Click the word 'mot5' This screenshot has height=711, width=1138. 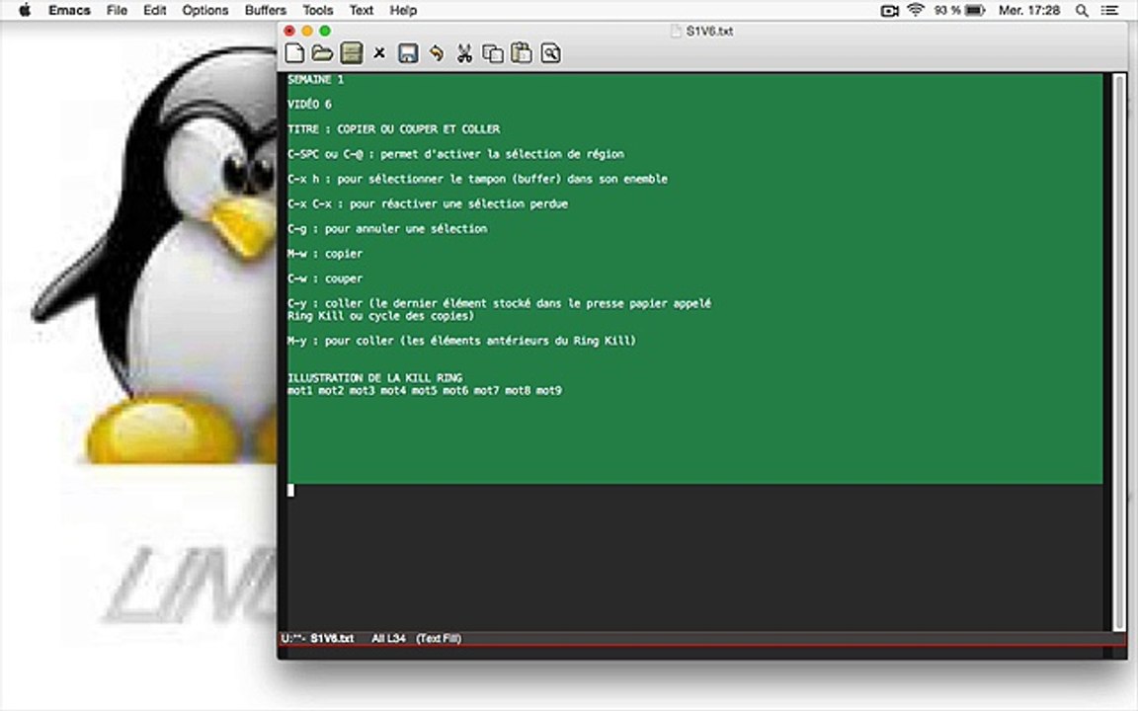click(425, 390)
